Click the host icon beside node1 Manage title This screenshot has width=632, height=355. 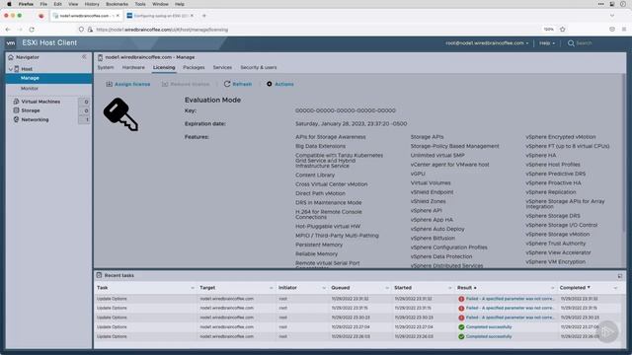tap(101, 57)
